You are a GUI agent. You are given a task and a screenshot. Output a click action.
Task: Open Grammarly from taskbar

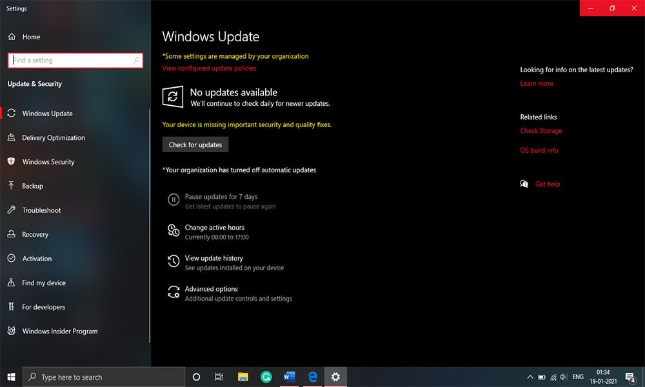[266, 377]
